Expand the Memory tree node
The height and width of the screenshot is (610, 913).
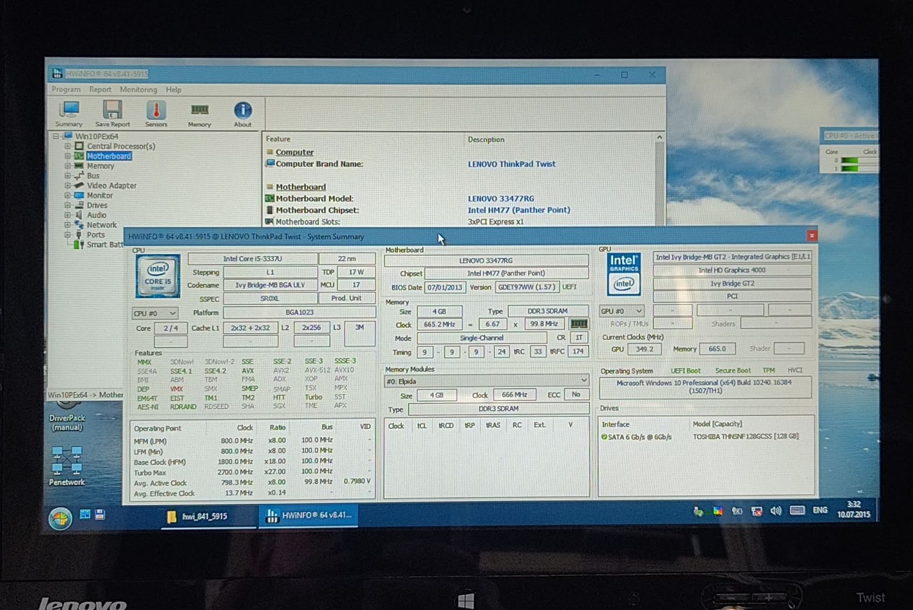point(67,166)
